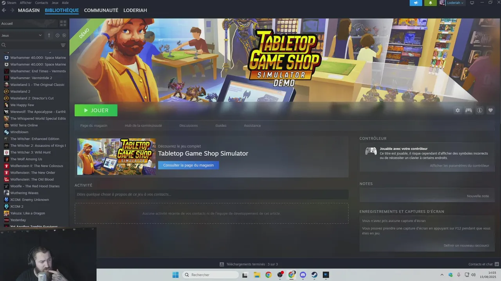Open the LODERIAH profile tab

(135, 10)
